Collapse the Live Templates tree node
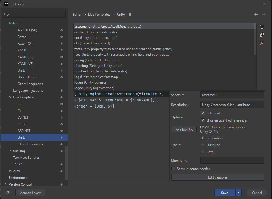This screenshot has height=199, width=272. point(10,97)
